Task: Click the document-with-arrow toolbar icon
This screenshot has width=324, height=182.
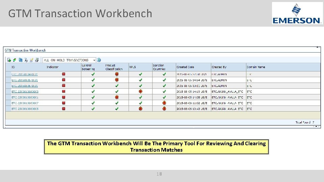Action: click(x=26, y=60)
